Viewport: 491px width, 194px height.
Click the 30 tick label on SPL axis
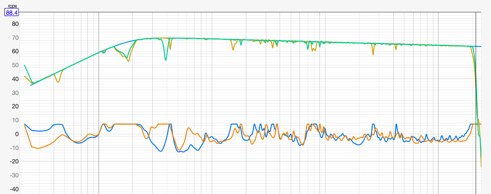point(15,93)
